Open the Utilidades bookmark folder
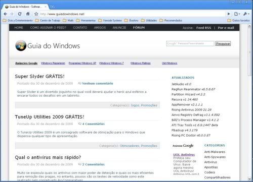Viewport: 253px width, 182px height. coord(149,20)
